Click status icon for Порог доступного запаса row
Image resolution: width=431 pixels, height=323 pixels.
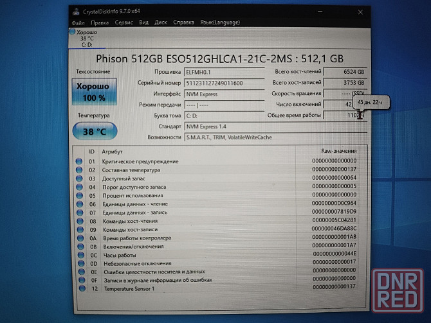[79, 187]
